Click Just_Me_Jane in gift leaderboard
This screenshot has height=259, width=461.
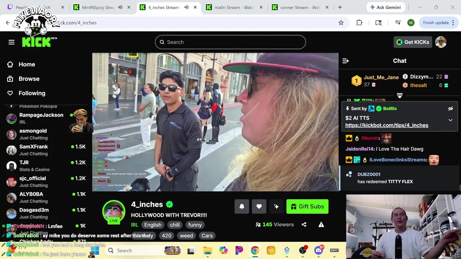pos(381,77)
